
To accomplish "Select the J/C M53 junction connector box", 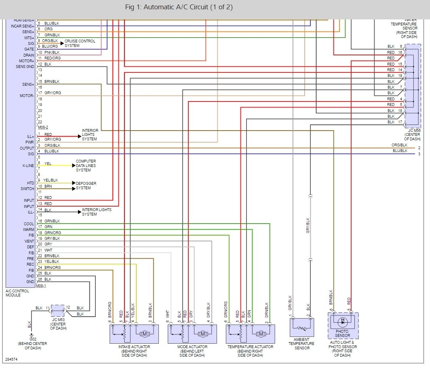I will pyautogui.click(x=58, y=311).
